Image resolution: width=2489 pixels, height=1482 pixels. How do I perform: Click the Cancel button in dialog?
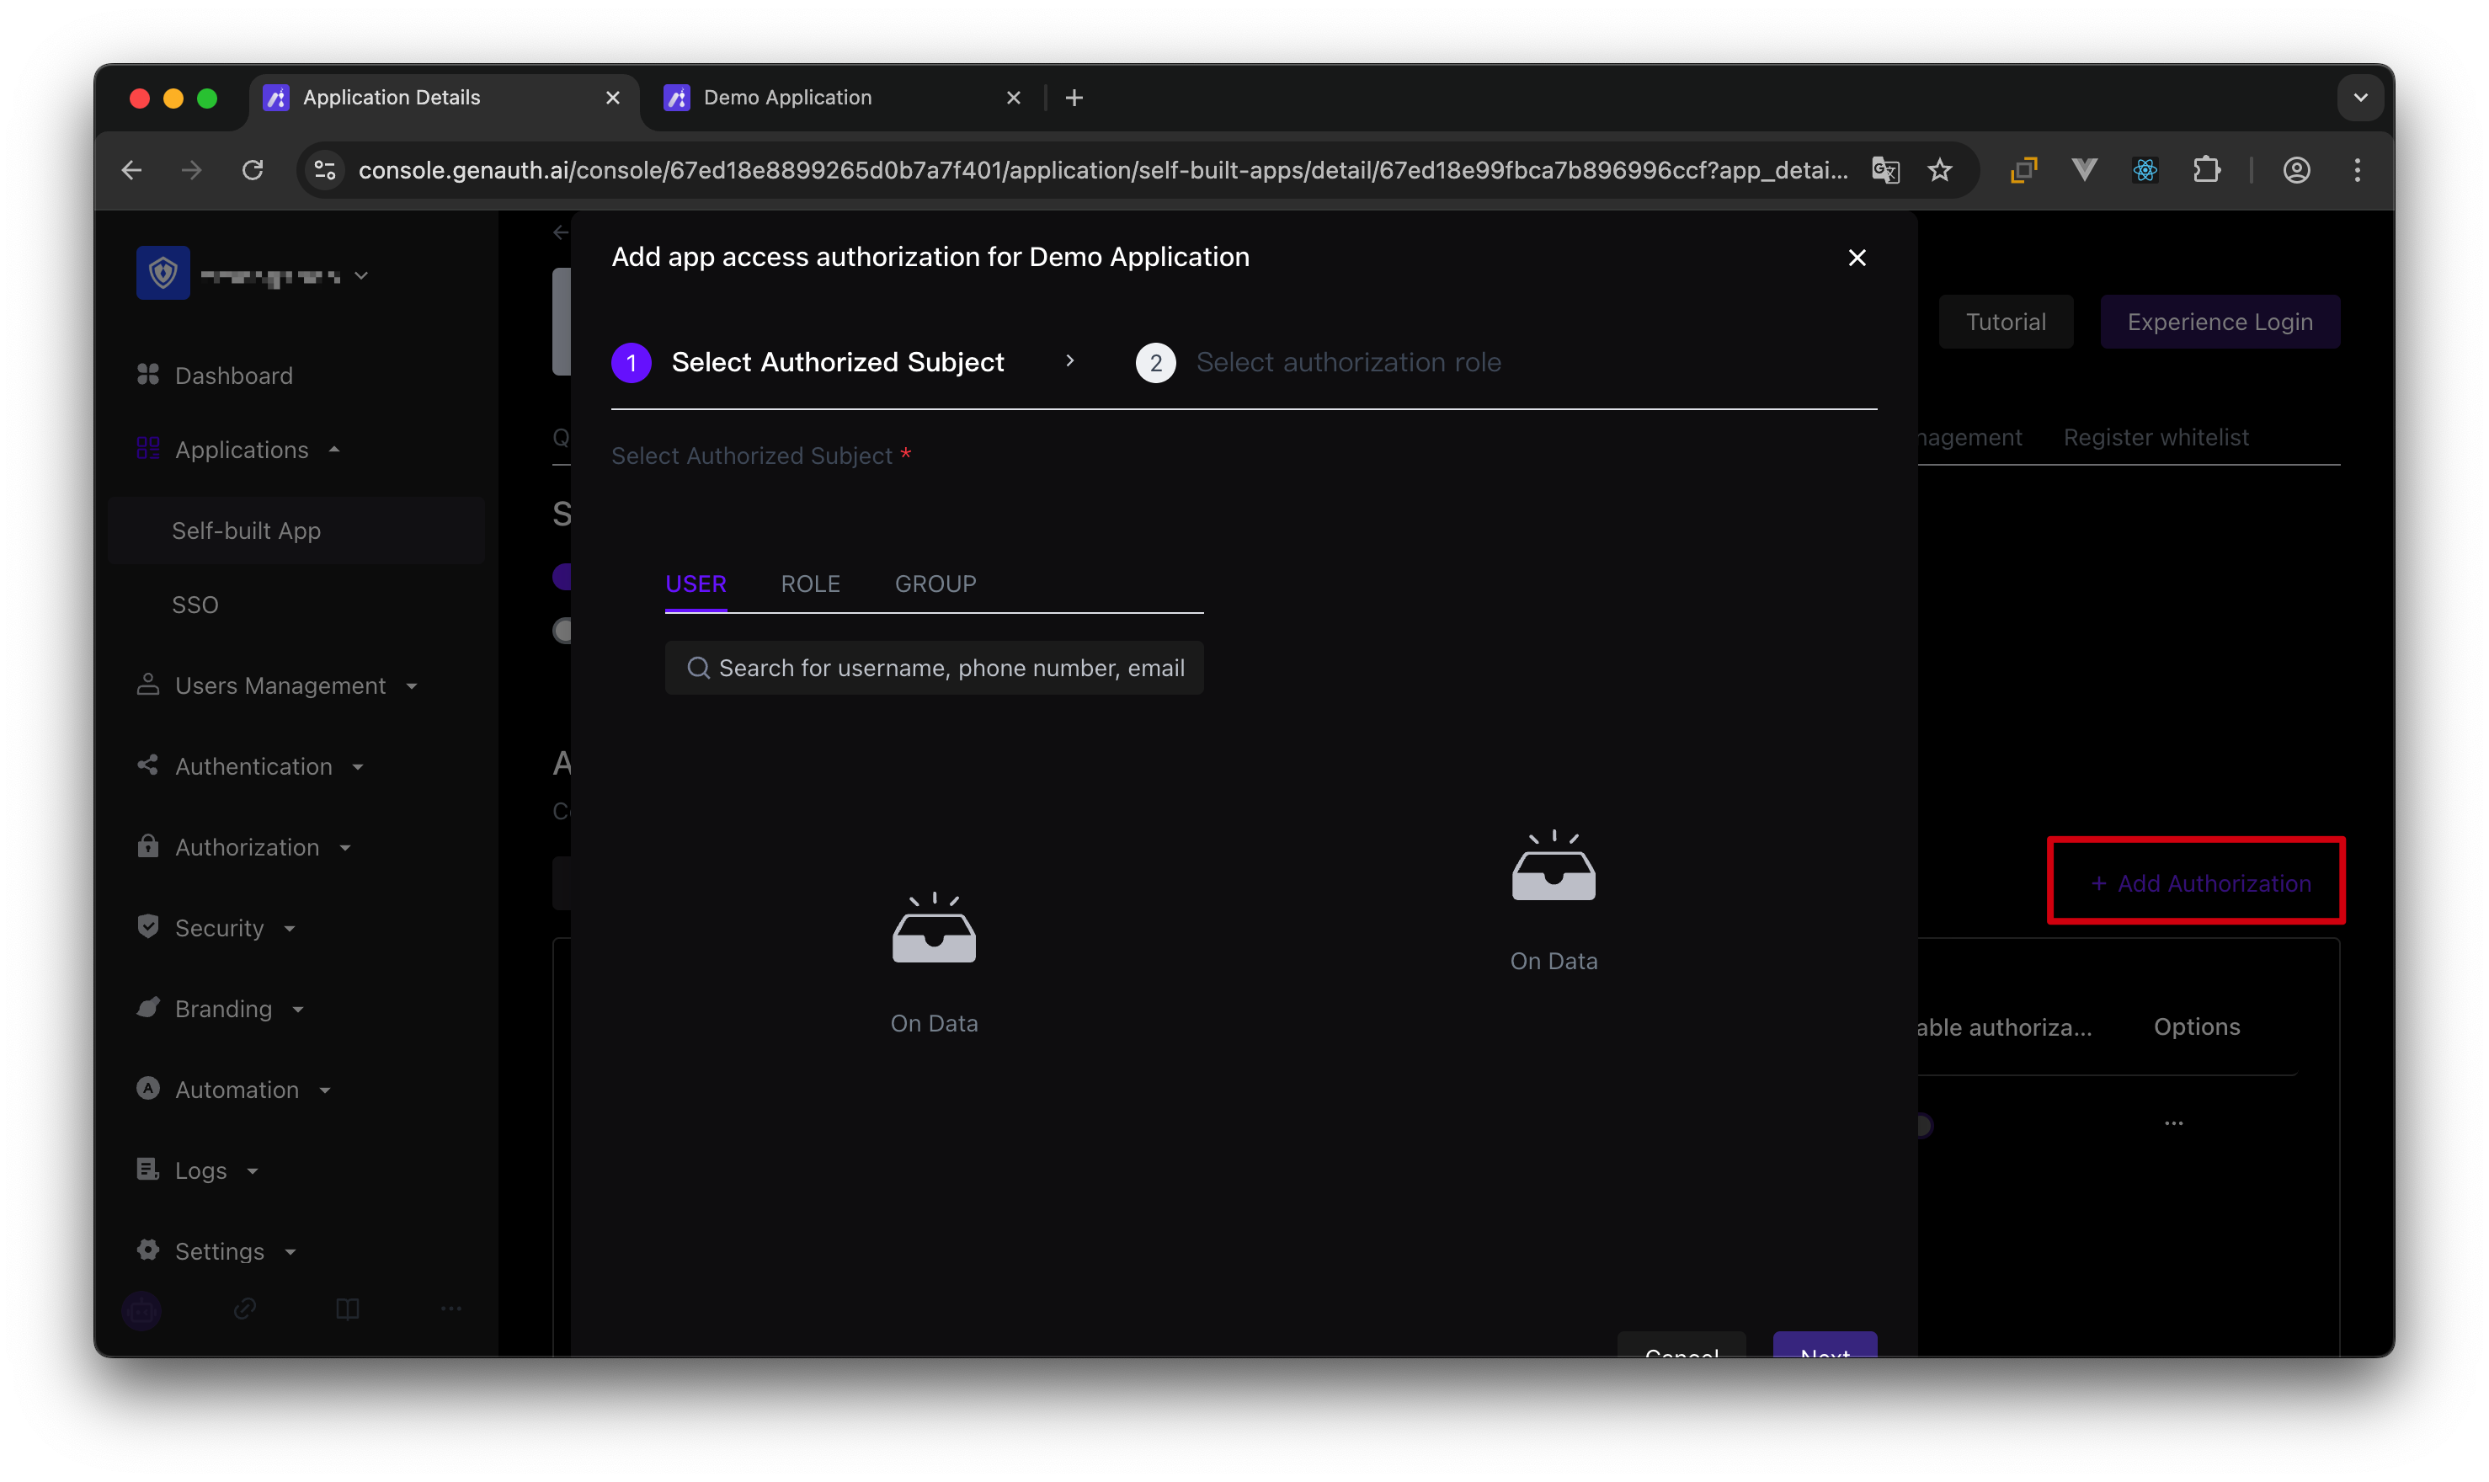click(x=1682, y=1346)
